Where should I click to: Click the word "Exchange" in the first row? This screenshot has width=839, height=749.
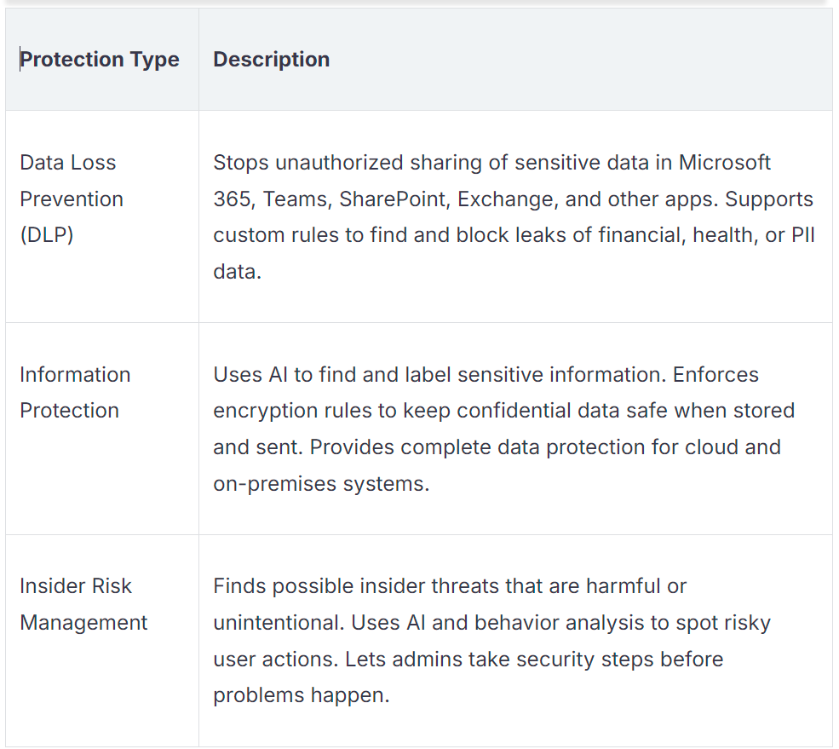(x=497, y=199)
